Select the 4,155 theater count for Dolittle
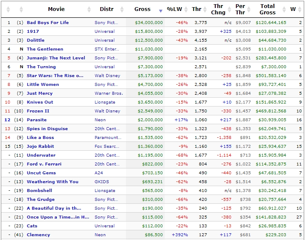 point(201,40)
